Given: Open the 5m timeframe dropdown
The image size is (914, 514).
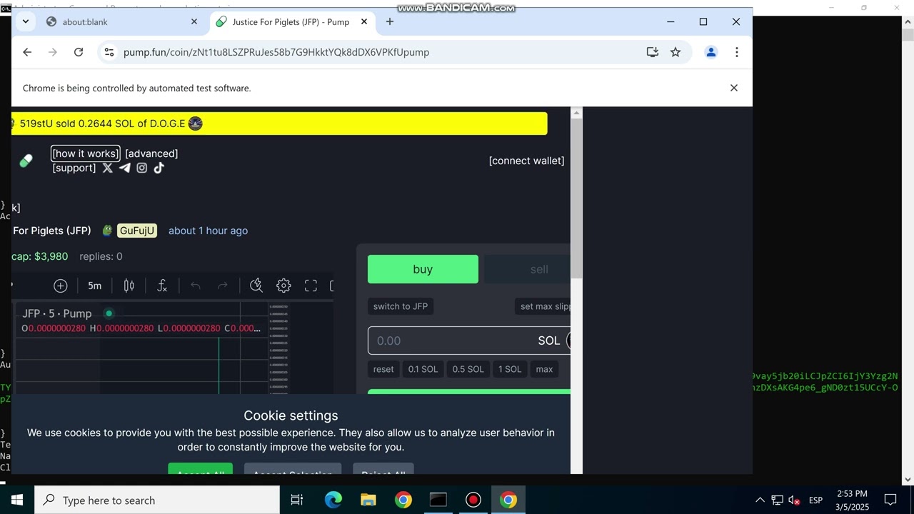Looking at the screenshot, I should (94, 286).
